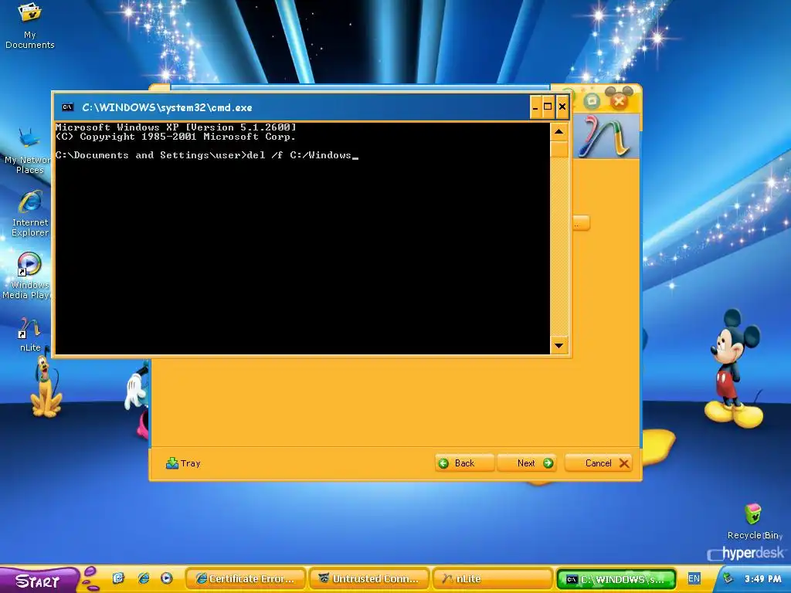This screenshot has height=593, width=791.
Task: Switch to Certificate Error taskbar window
Action: [245, 579]
